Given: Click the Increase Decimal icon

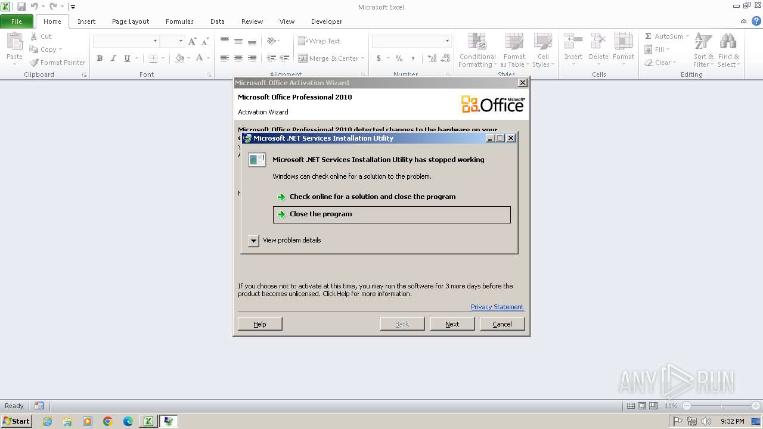Looking at the screenshot, I should tap(432, 58).
